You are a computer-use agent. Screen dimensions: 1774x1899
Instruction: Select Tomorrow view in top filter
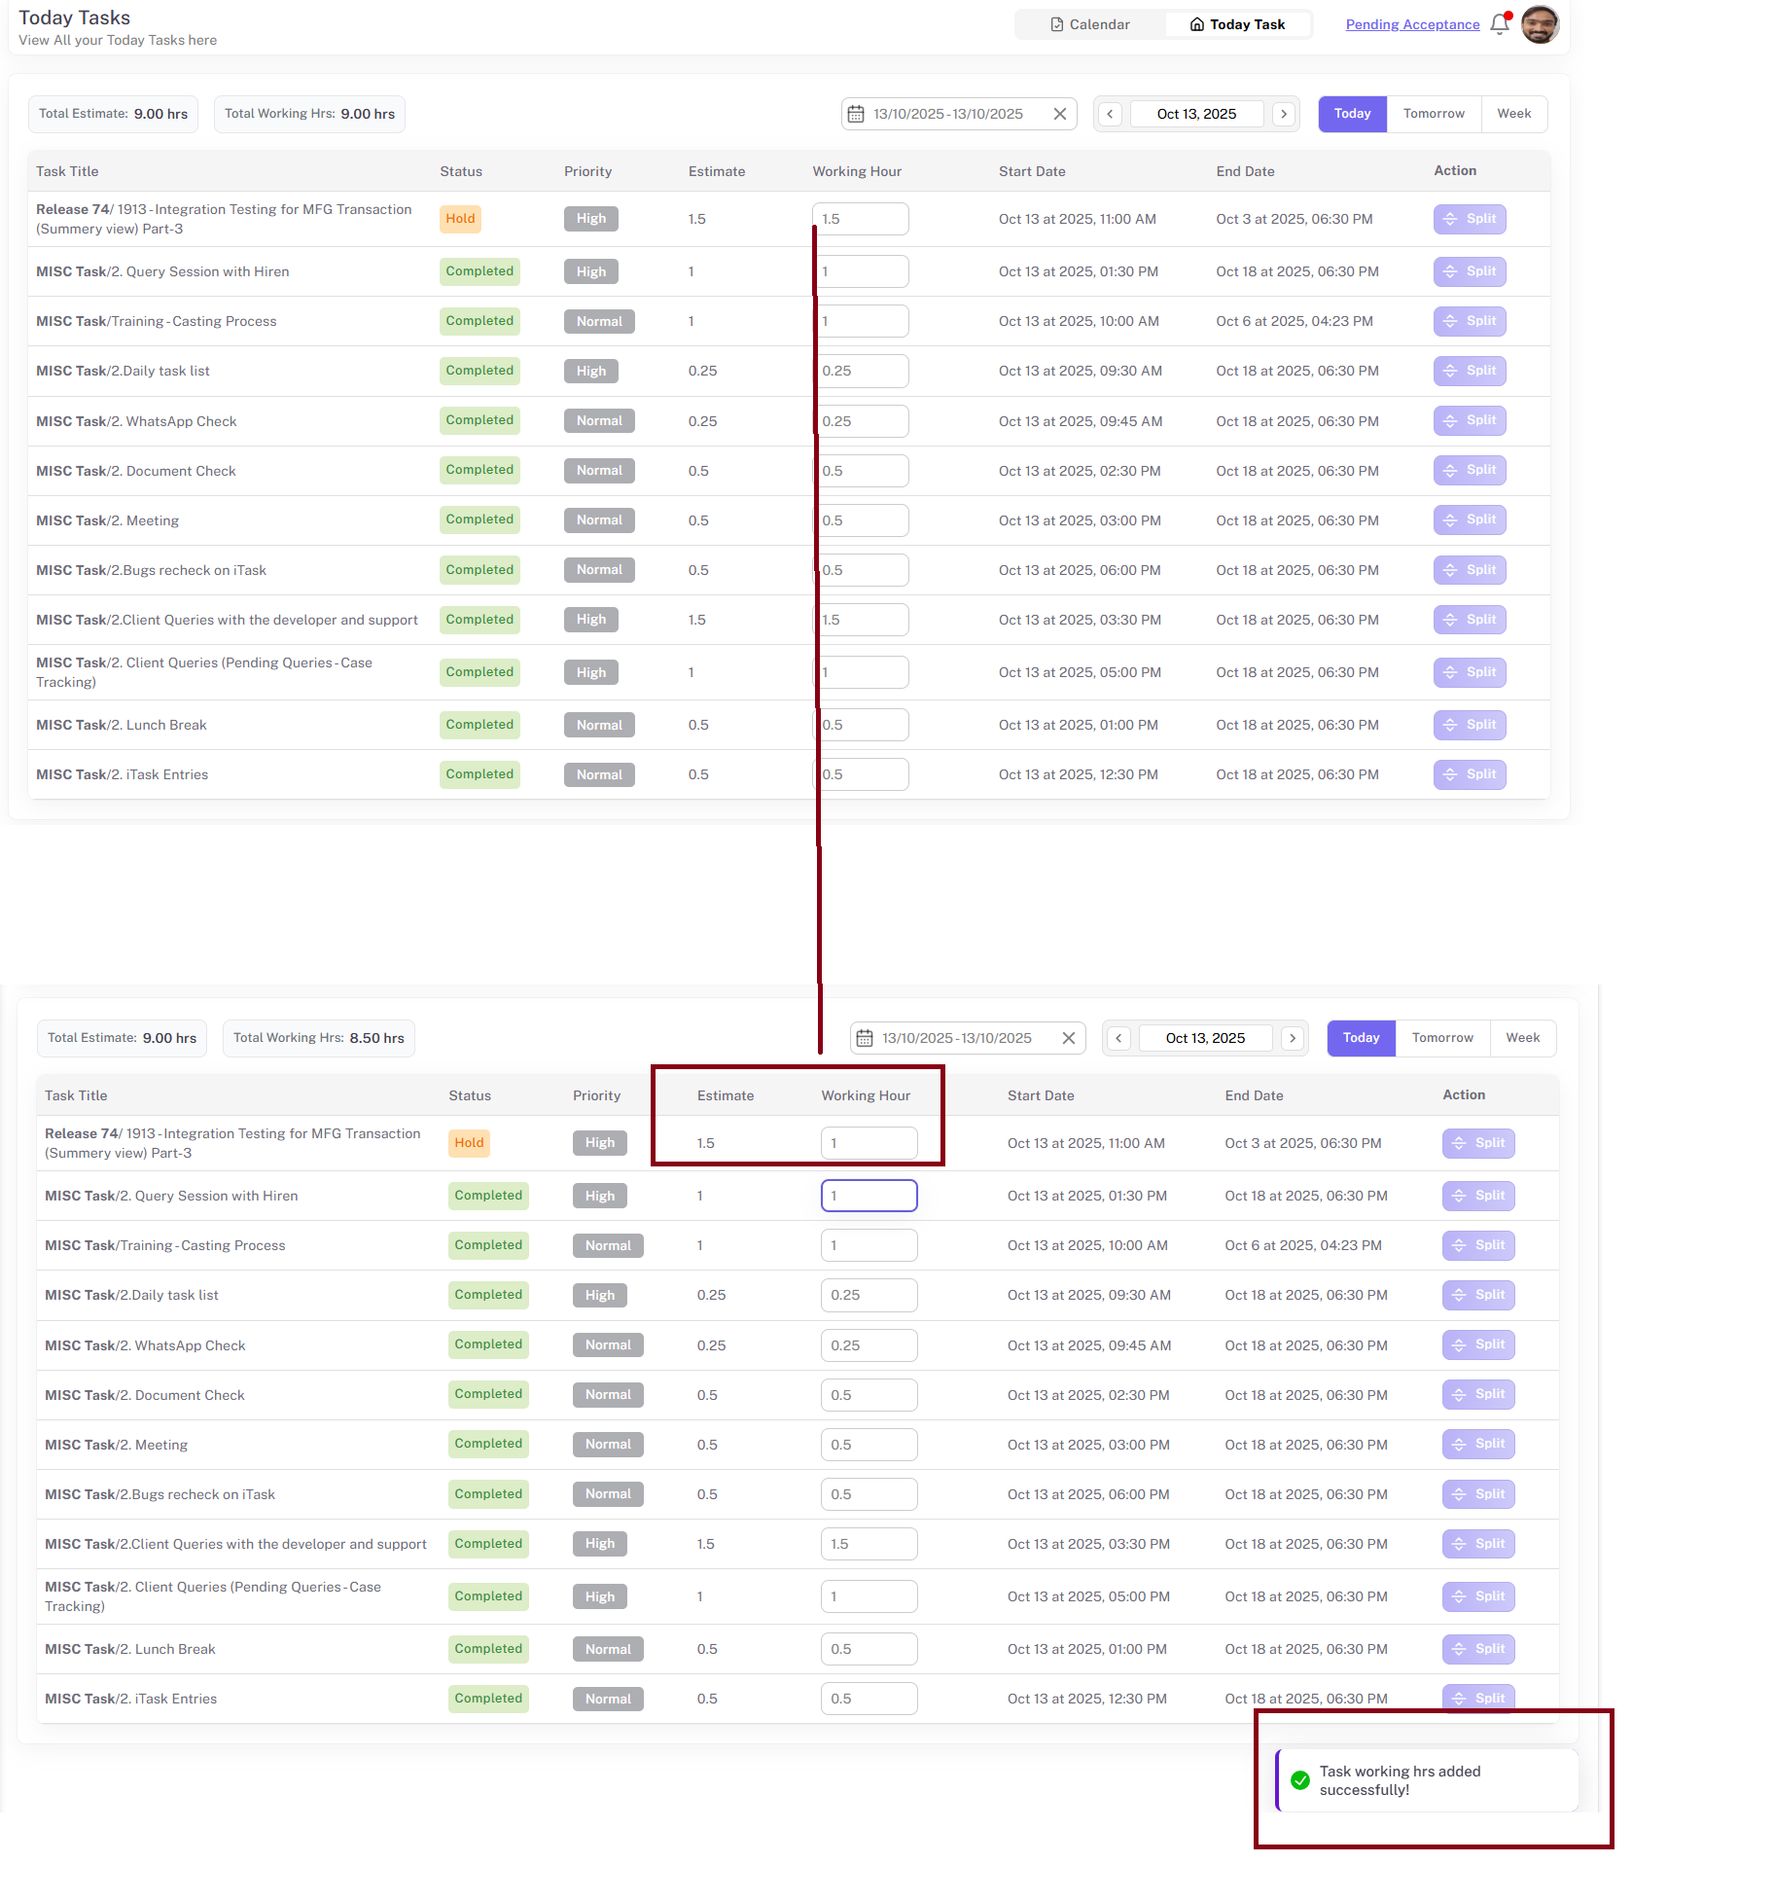click(1434, 114)
